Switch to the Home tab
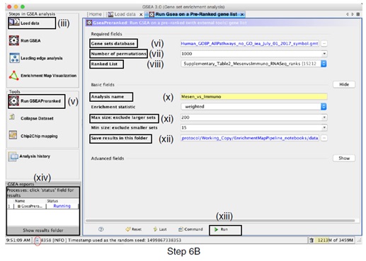366x261 pixels. coord(95,14)
